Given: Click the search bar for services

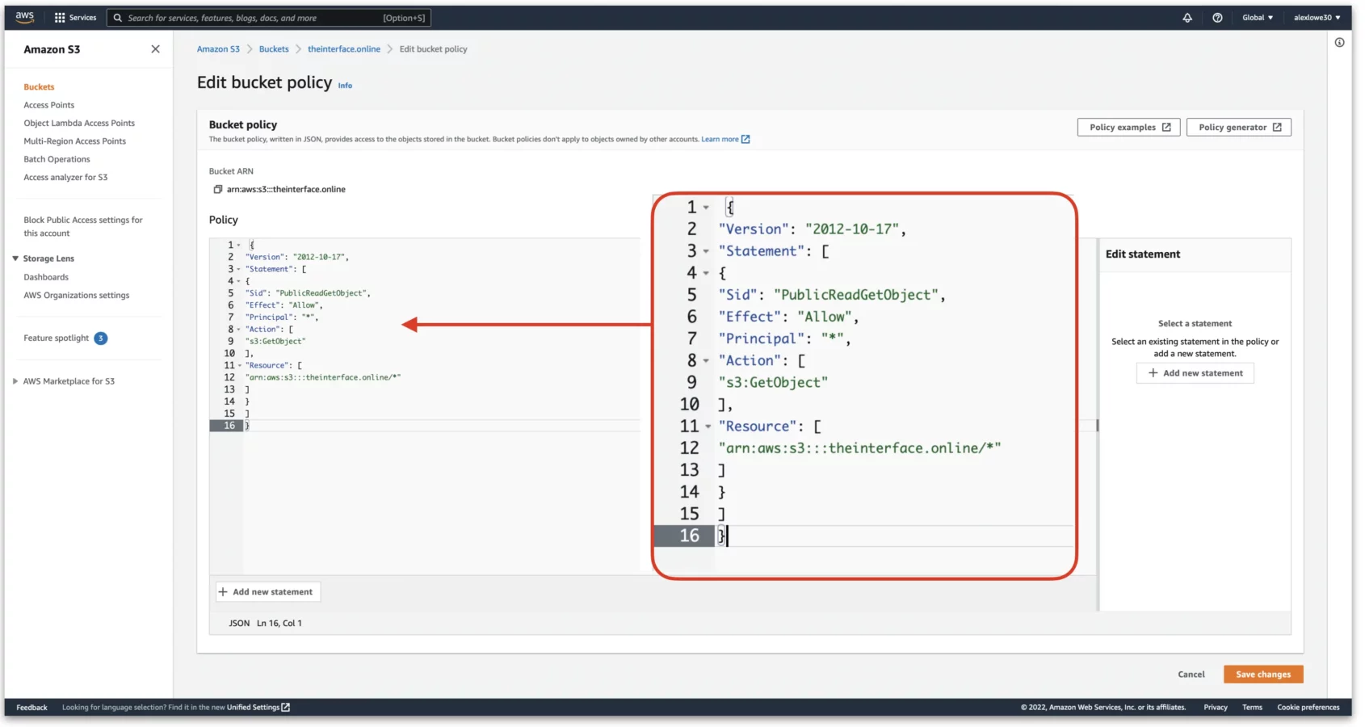Looking at the screenshot, I should [269, 18].
